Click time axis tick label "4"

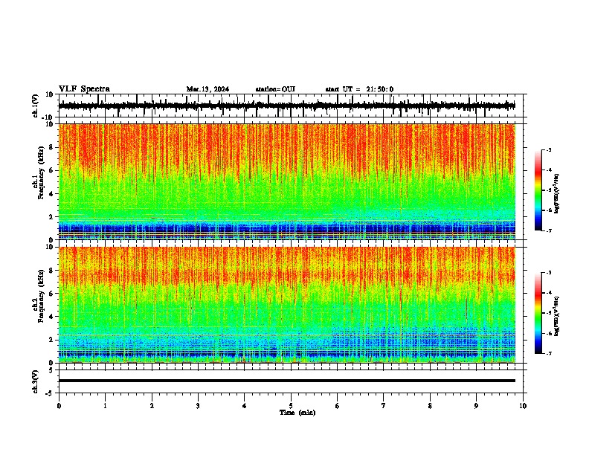245,406
